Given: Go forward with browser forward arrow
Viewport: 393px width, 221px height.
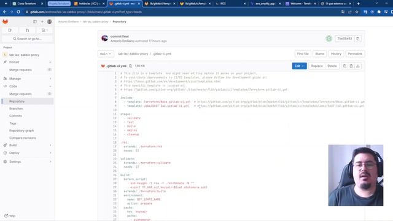Looking at the screenshot, I should (12, 12).
